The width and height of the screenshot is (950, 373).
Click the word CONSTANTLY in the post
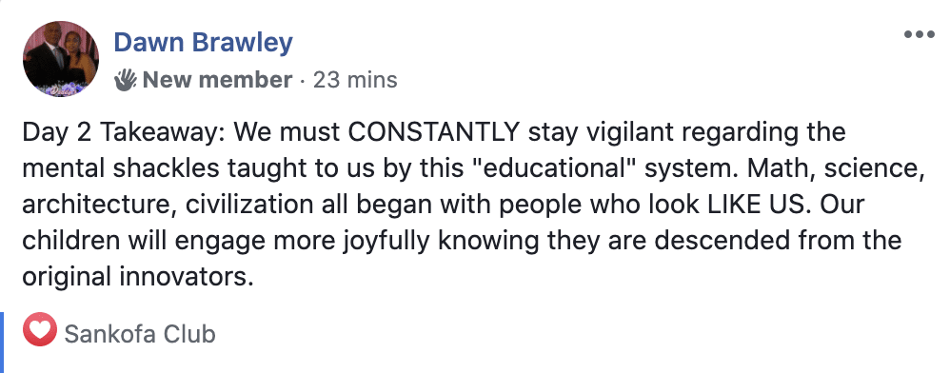point(434,132)
